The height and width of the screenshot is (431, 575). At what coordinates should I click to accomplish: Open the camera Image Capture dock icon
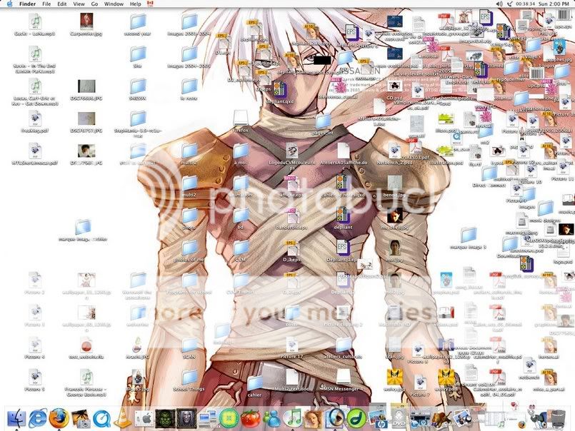point(80,419)
